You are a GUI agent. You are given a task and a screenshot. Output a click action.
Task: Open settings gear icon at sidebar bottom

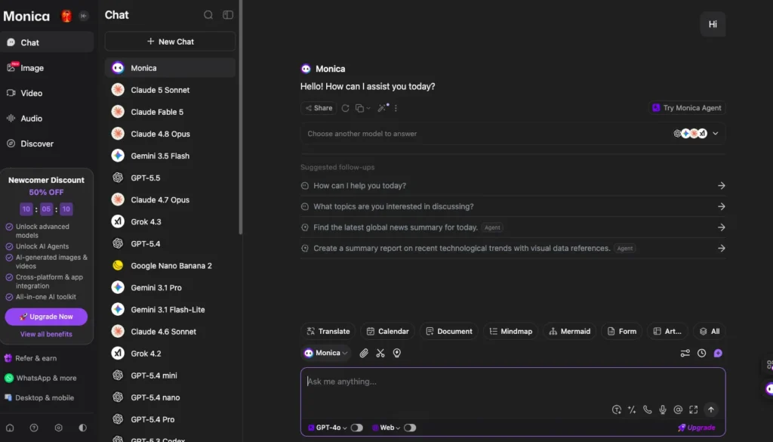(x=59, y=428)
